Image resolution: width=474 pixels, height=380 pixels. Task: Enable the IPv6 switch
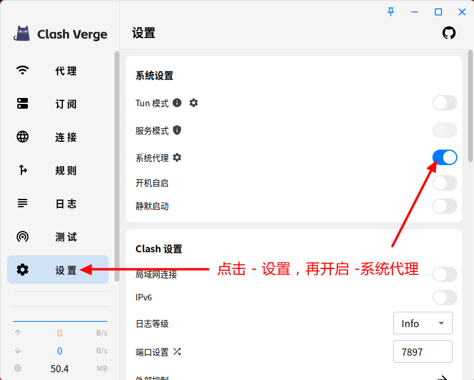tap(445, 297)
